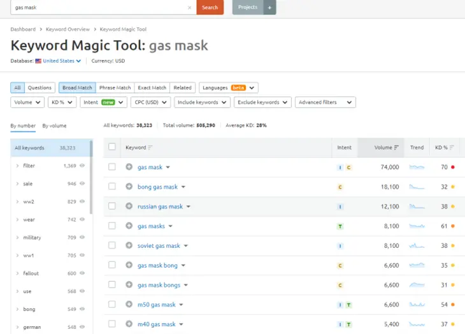The image size is (465, 334).
Task: Go to Dashboard breadcrumb link
Action: pyautogui.click(x=23, y=29)
